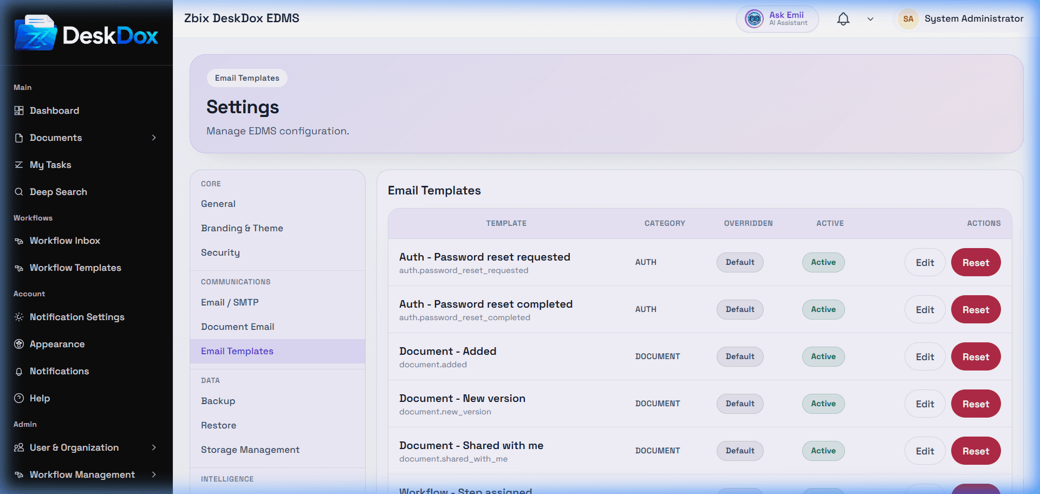The height and width of the screenshot is (494, 1040).
Task: Go to Dashboard in sidebar
Action: [54, 110]
